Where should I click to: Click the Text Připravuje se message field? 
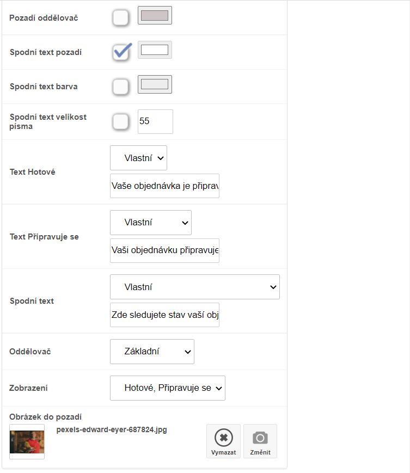(x=164, y=250)
